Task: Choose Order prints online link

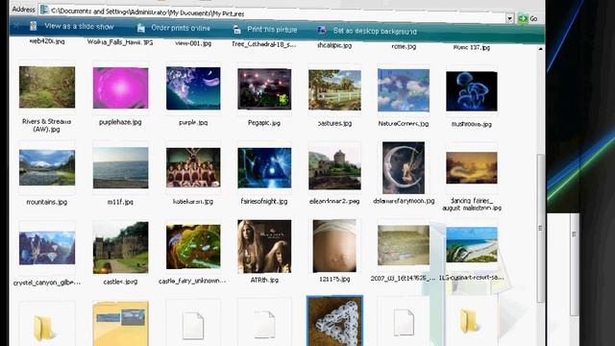Action: 181,28
